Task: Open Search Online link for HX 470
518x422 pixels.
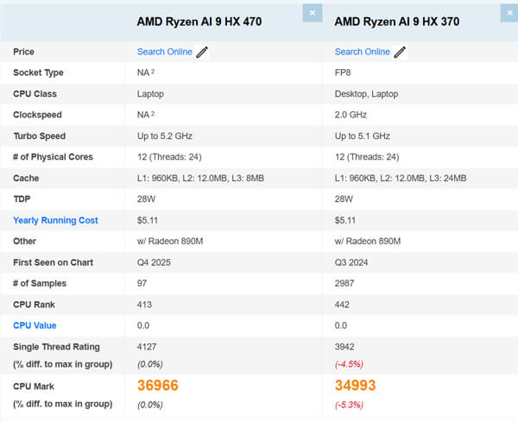Action: (x=165, y=52)
